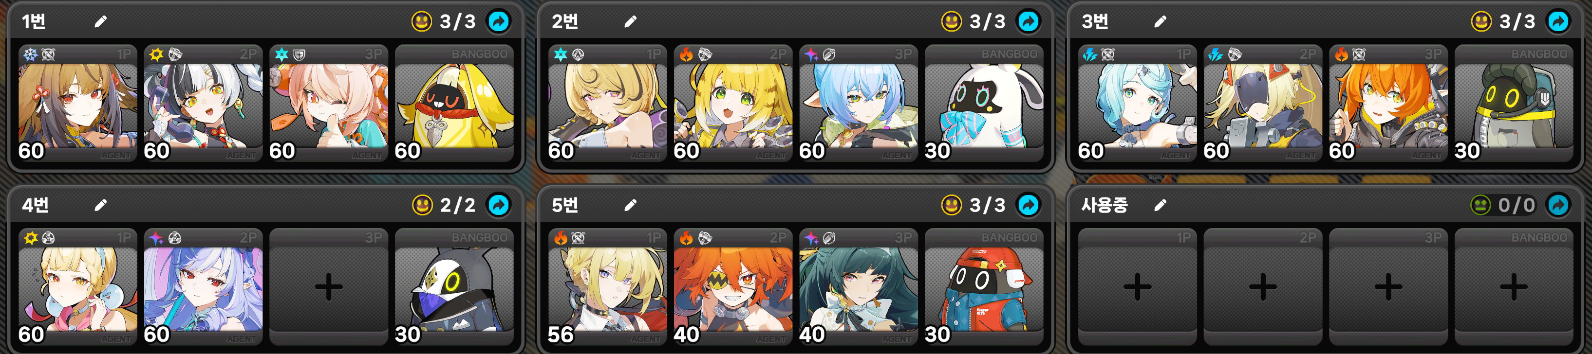This screenshot has height=354, width=1592.
Task: Click the rename pencil icon beside 3번
Action: 1160,22
